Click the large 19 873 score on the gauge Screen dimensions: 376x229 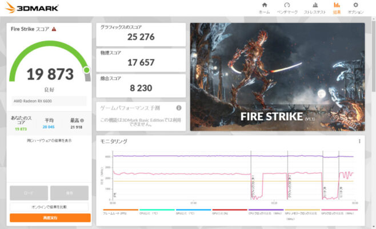pos(50,74)
